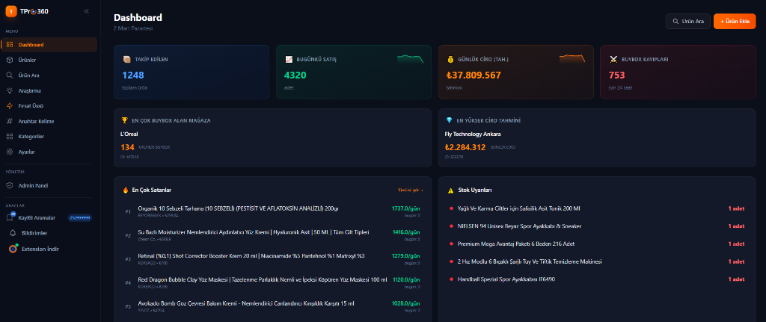Click the Dashboard page heading

138,18
